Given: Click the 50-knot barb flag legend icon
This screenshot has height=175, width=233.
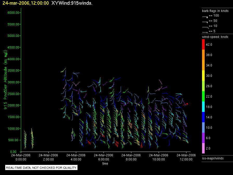Looking at the screenshot, I should pos(205,22).
